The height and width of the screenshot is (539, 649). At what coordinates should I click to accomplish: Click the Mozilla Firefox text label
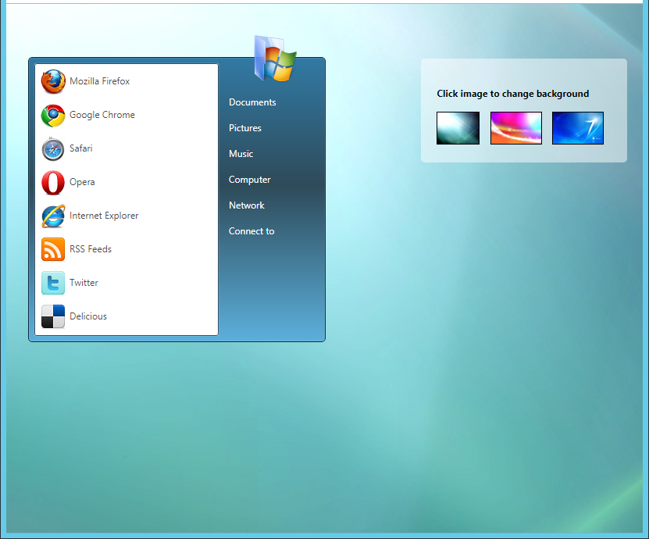coord(100,81)
